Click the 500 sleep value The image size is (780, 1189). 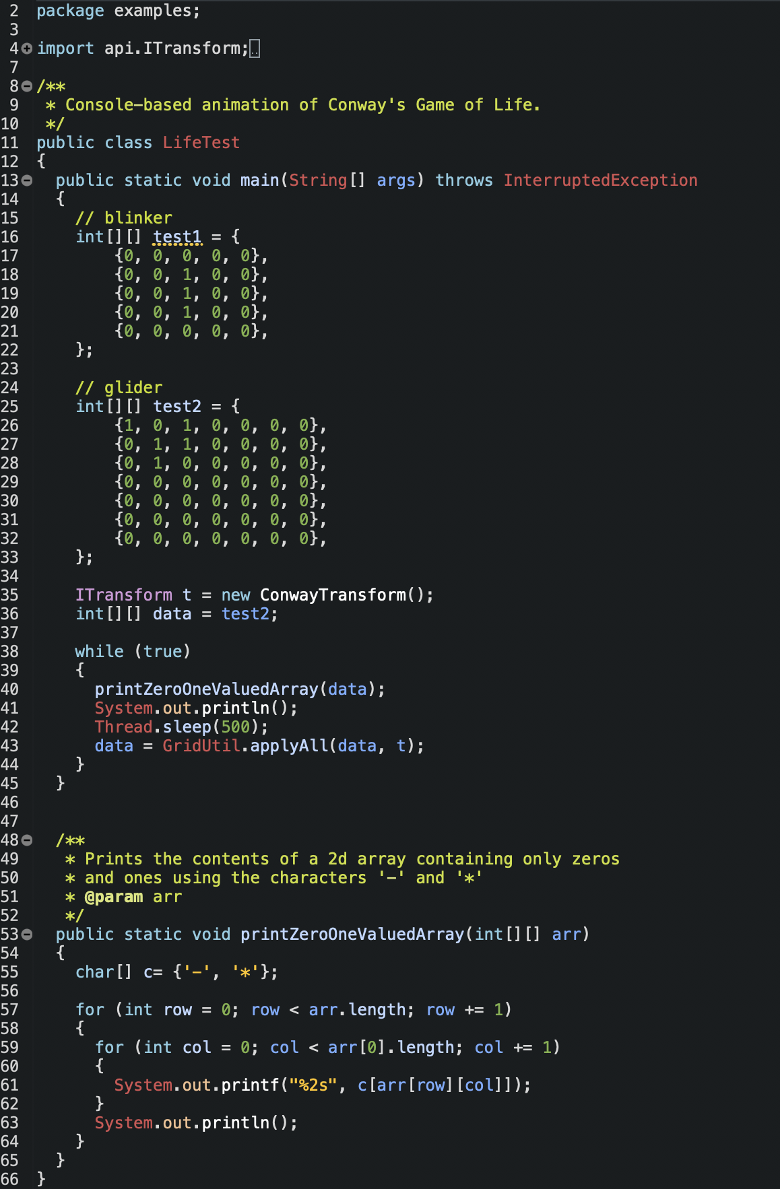tap(236, 727)
